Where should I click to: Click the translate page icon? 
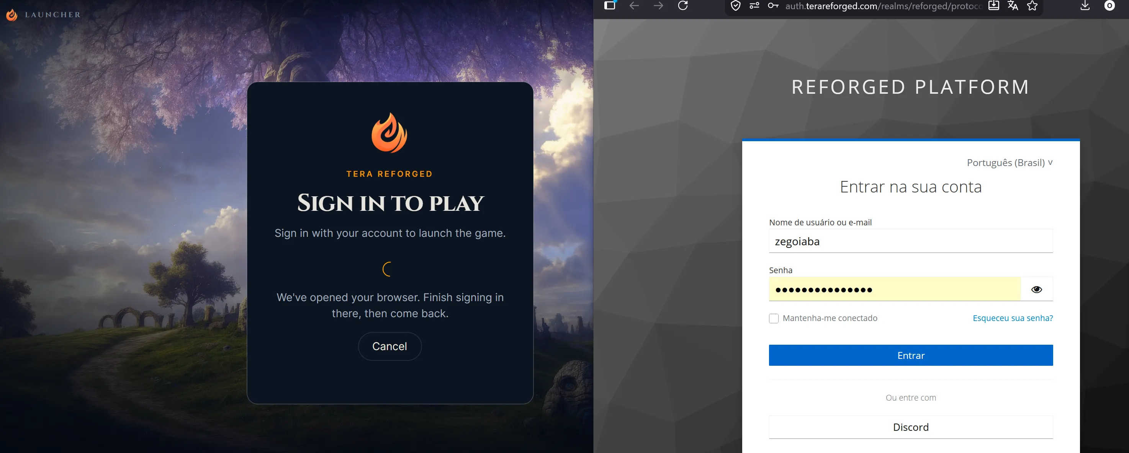pos(1013,5)
